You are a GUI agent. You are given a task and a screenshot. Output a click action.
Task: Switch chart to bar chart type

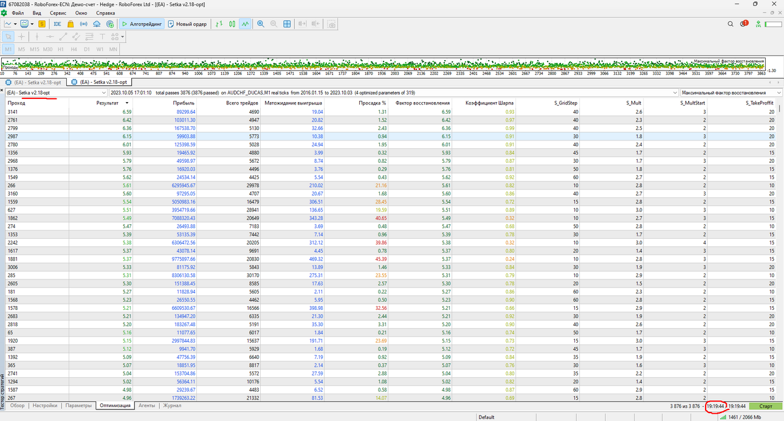tap(218, 24)
